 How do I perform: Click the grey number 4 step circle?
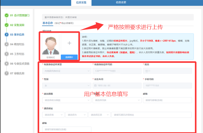coord(7,44)
